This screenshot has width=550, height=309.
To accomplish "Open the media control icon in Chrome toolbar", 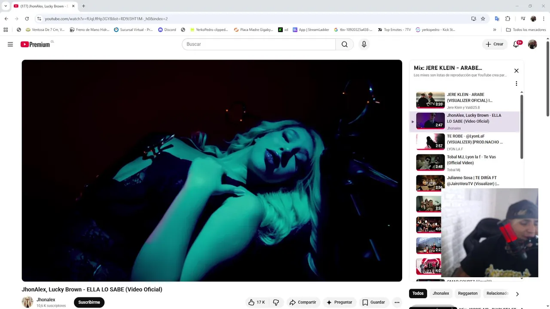I will click(x=523, y=19).
